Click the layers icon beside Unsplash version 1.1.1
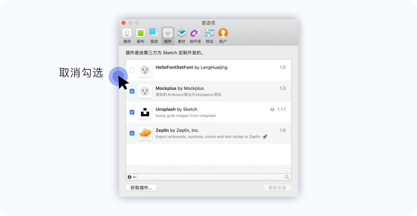Image resolution: width=417 pixels, height=216 pixels. tap(272, 110)
